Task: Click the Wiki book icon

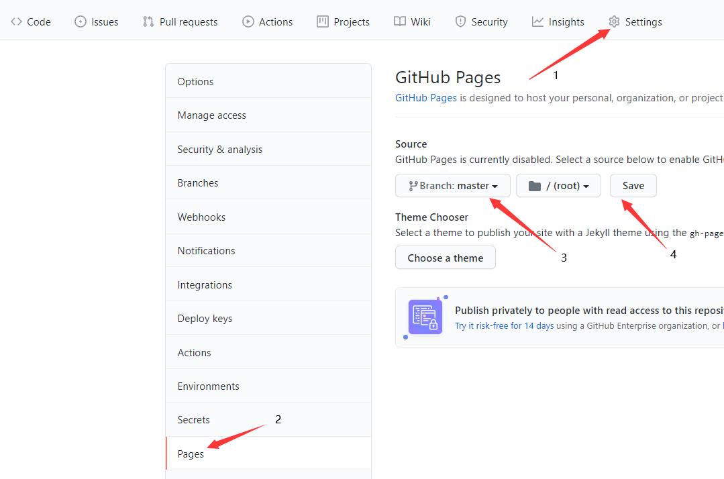Action: coord(399,21)
